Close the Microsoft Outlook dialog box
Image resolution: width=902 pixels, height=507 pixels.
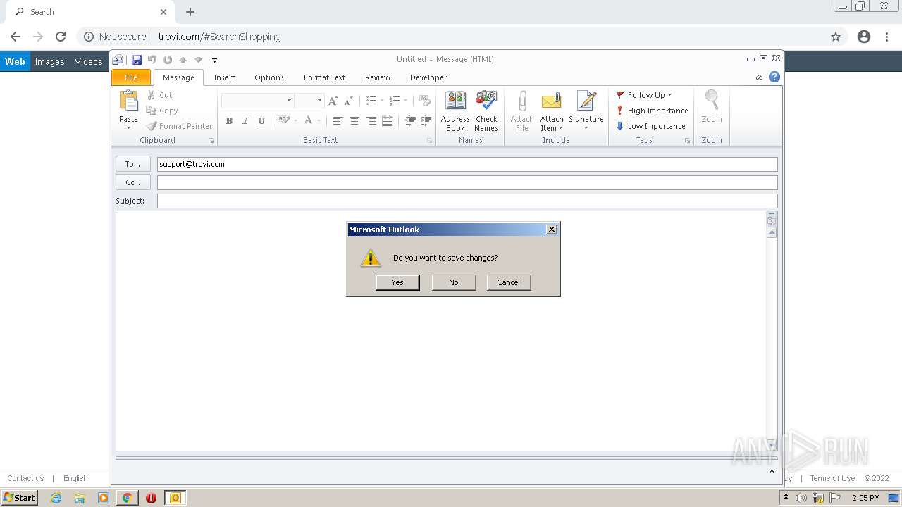pos(552,229)
